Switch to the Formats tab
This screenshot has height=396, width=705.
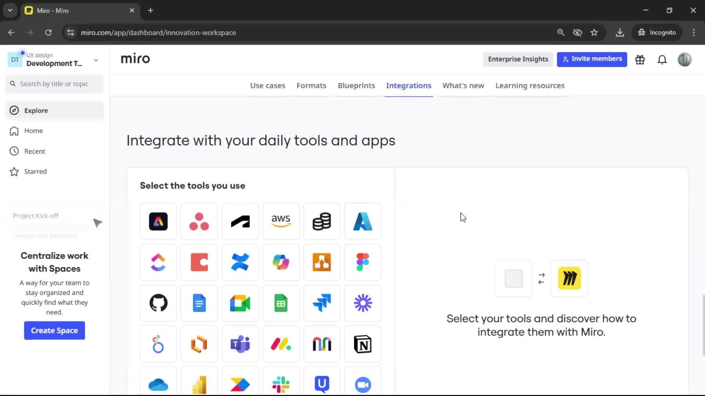311,85
